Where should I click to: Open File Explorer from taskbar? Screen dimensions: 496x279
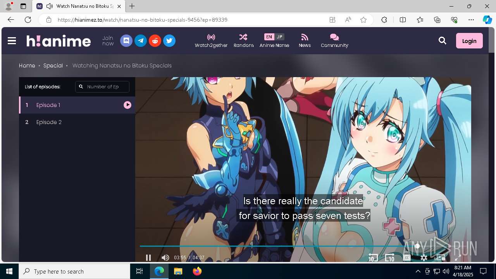tap(178, 271)
